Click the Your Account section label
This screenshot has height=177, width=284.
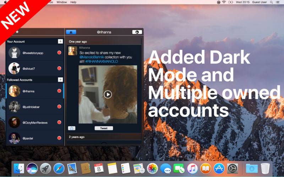[16, 41]
